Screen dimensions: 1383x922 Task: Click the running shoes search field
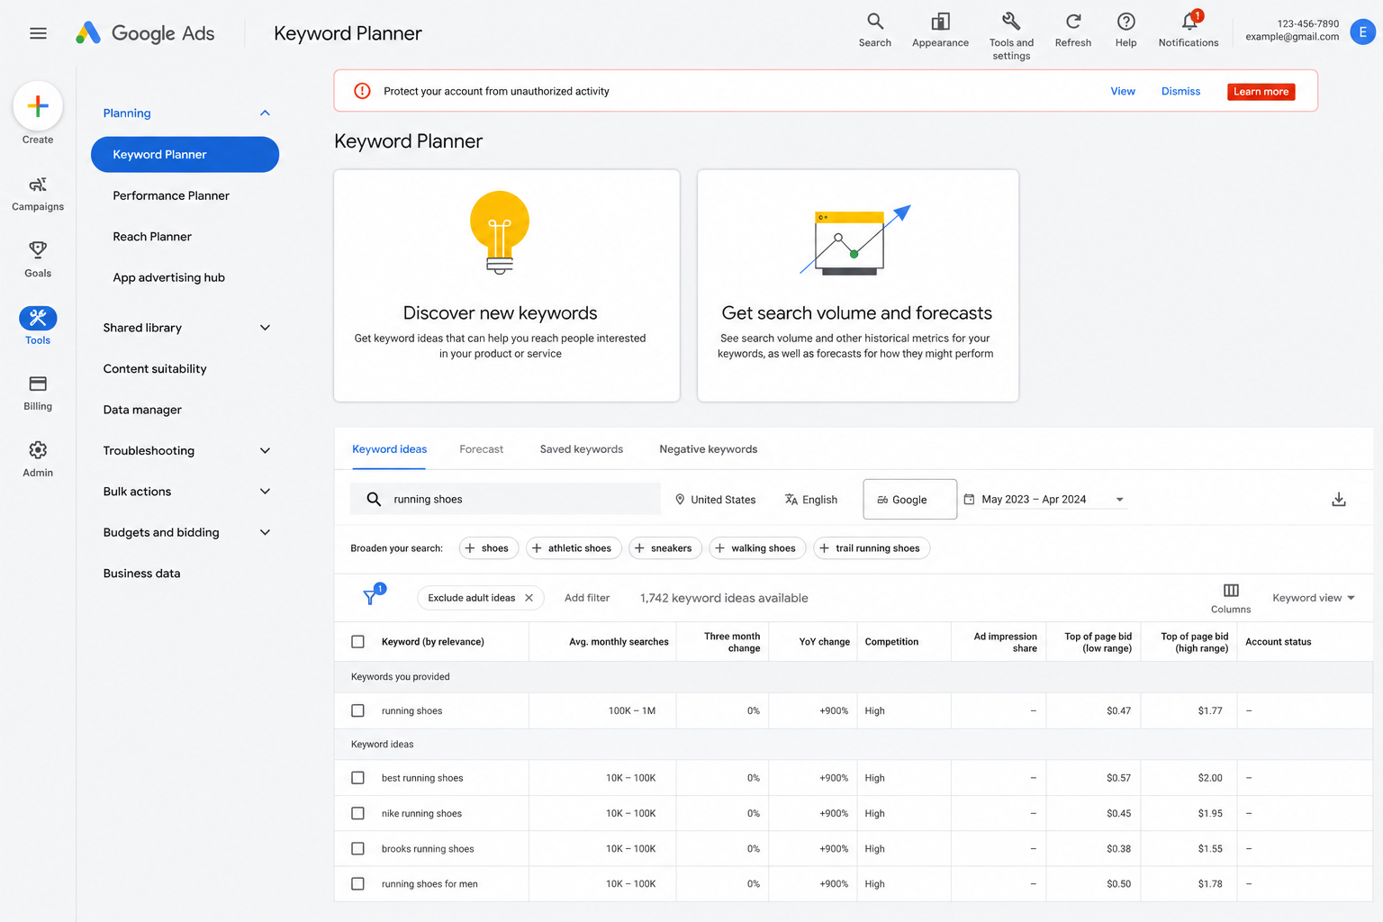505,499
